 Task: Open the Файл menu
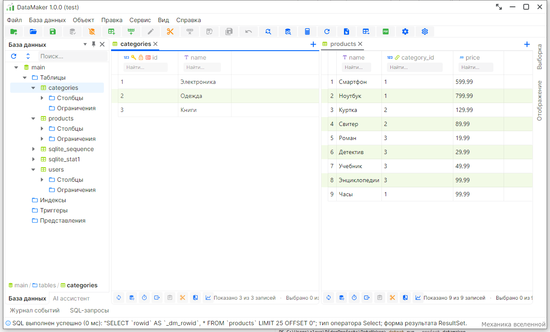click(14, 20)
